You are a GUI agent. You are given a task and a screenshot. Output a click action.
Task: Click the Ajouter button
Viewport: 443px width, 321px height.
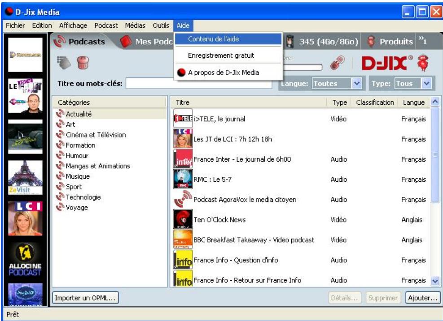[423, 298]
